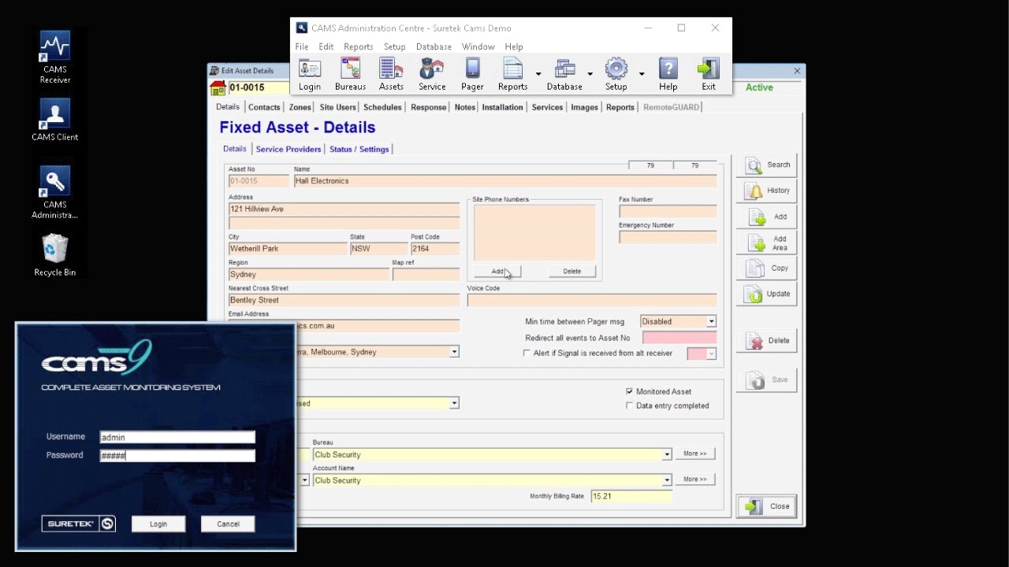The width and height of the screenshot is (1009, 567).
Task: Open the Database toolbar icon
Action: [564, 75]
